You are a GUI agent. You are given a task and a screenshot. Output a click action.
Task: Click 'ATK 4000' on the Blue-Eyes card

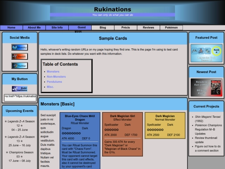68,139
